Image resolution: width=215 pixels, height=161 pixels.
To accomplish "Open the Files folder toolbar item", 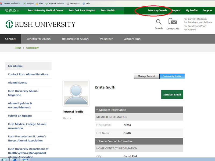I will [x=39, y=3].
